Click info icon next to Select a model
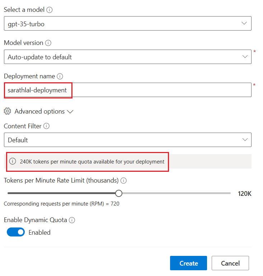Screen dimensions: 263x276 50,10
